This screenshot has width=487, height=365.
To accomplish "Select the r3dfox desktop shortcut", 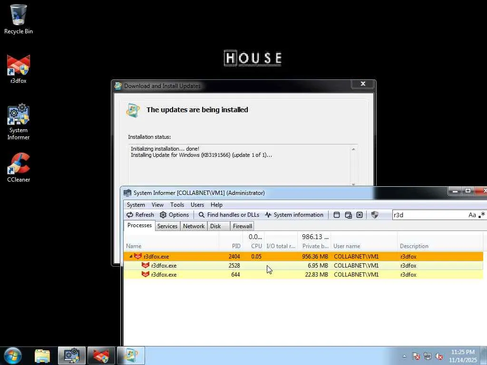I will tap(19, 69).
